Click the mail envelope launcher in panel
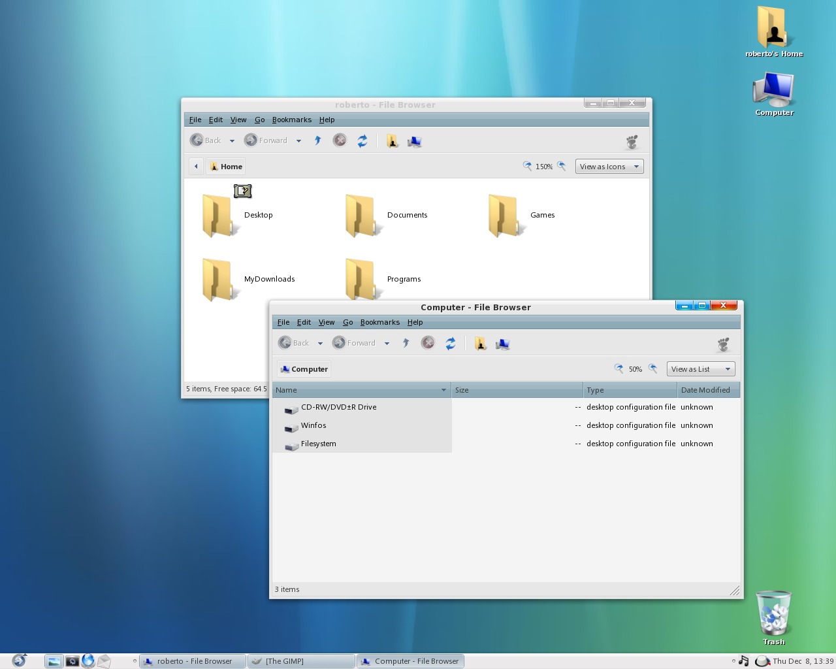 104,661
